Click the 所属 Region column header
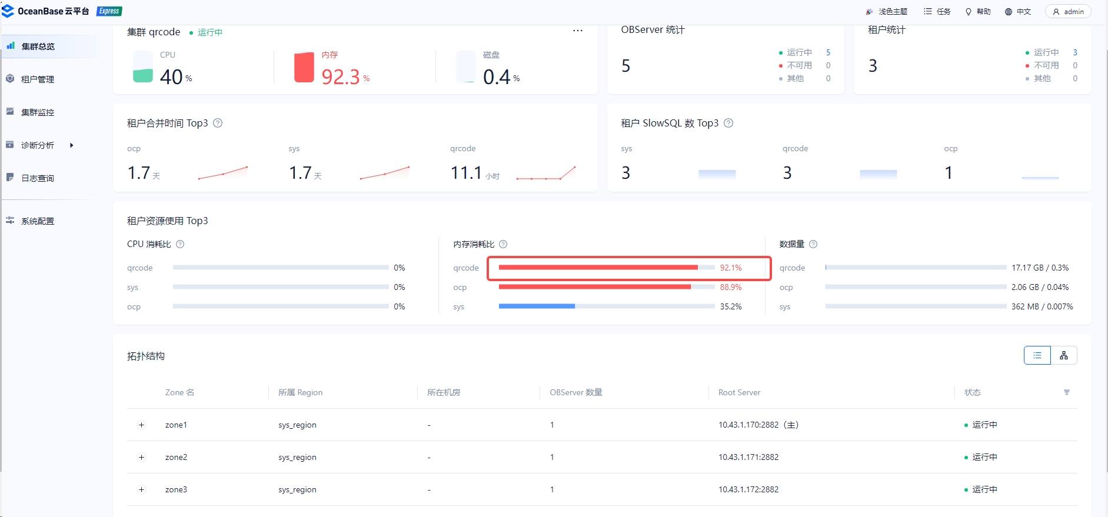The width and height of the screenshot is (1108, 517). [300, 392]
